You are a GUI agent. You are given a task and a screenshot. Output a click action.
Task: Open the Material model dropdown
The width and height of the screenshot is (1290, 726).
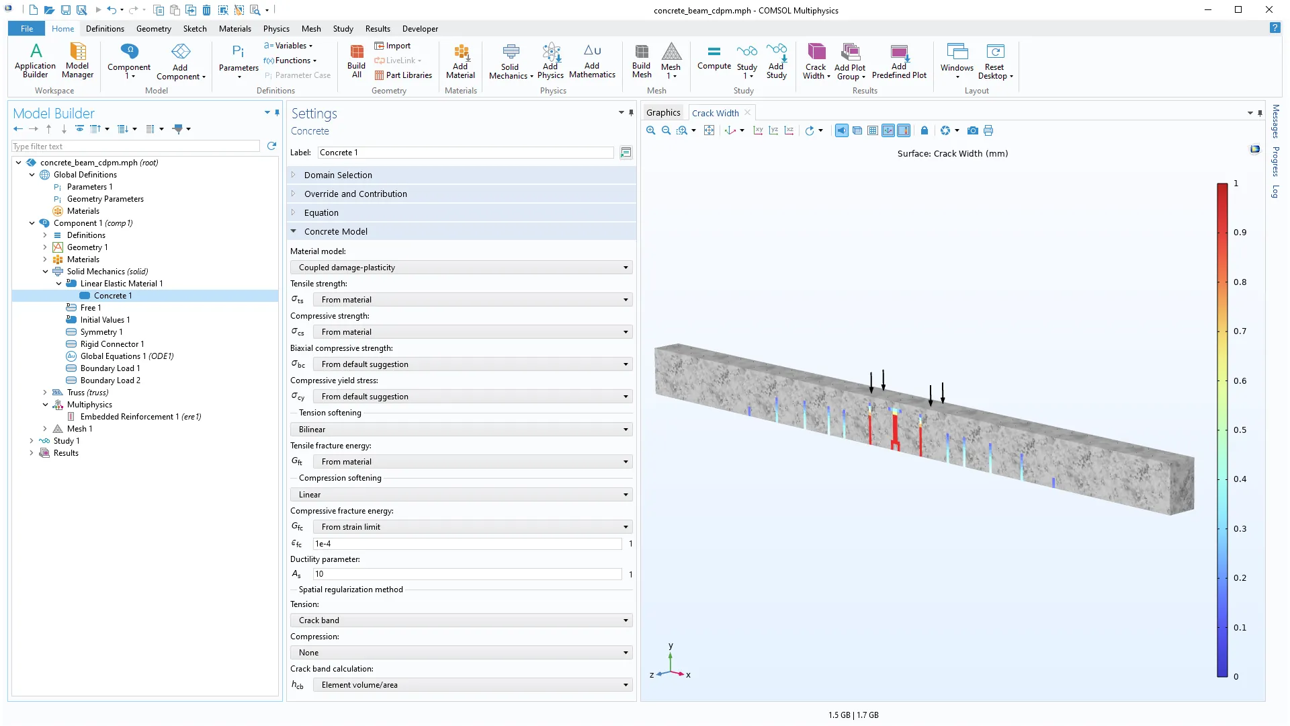tap(462, 268)
